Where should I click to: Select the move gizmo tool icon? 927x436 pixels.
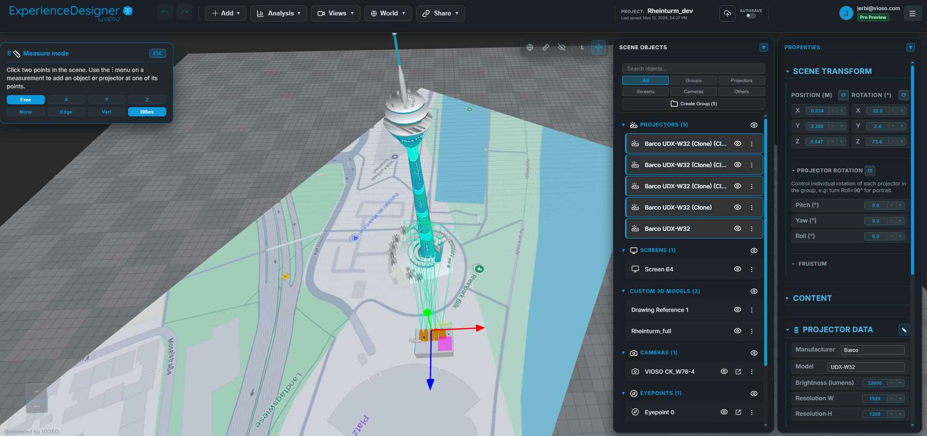(599, 47)
